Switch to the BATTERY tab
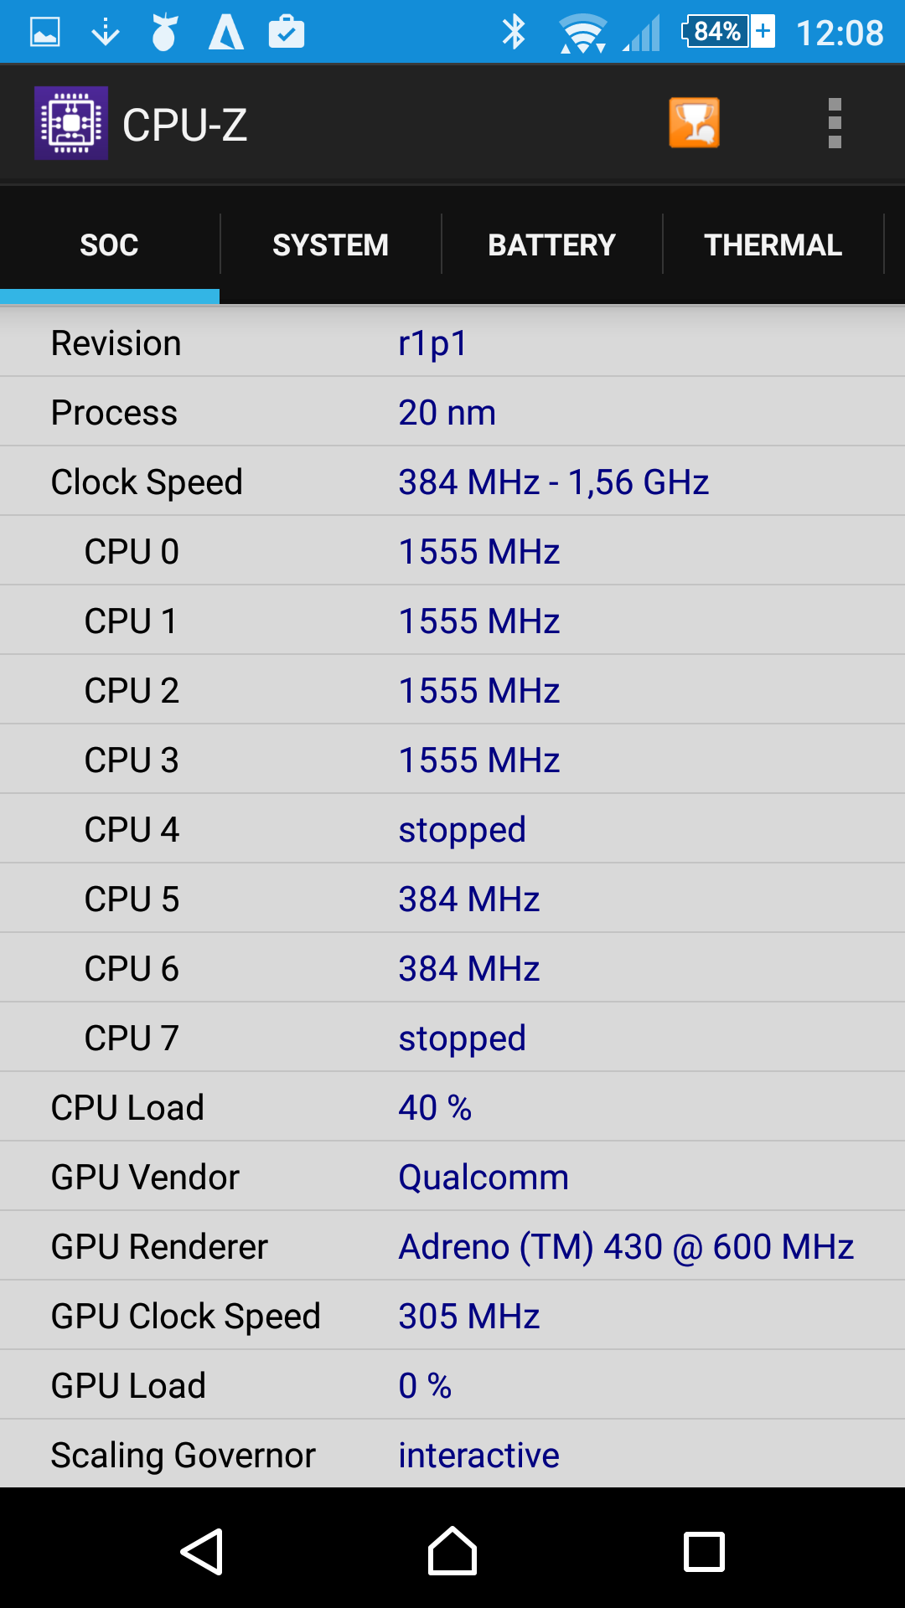 click(551, 245)
